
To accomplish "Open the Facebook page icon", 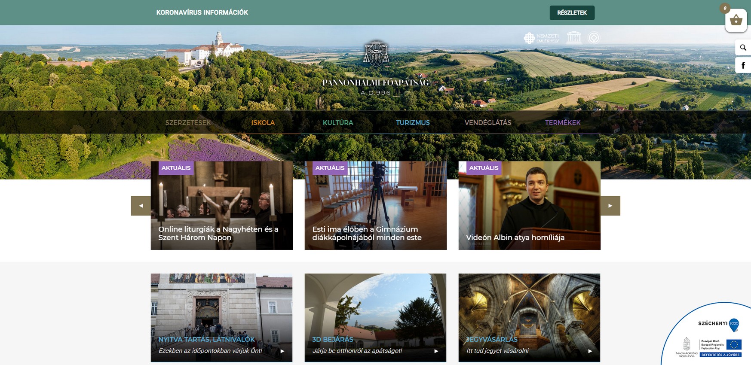I will pyautogui.click(x=743, y=65).
